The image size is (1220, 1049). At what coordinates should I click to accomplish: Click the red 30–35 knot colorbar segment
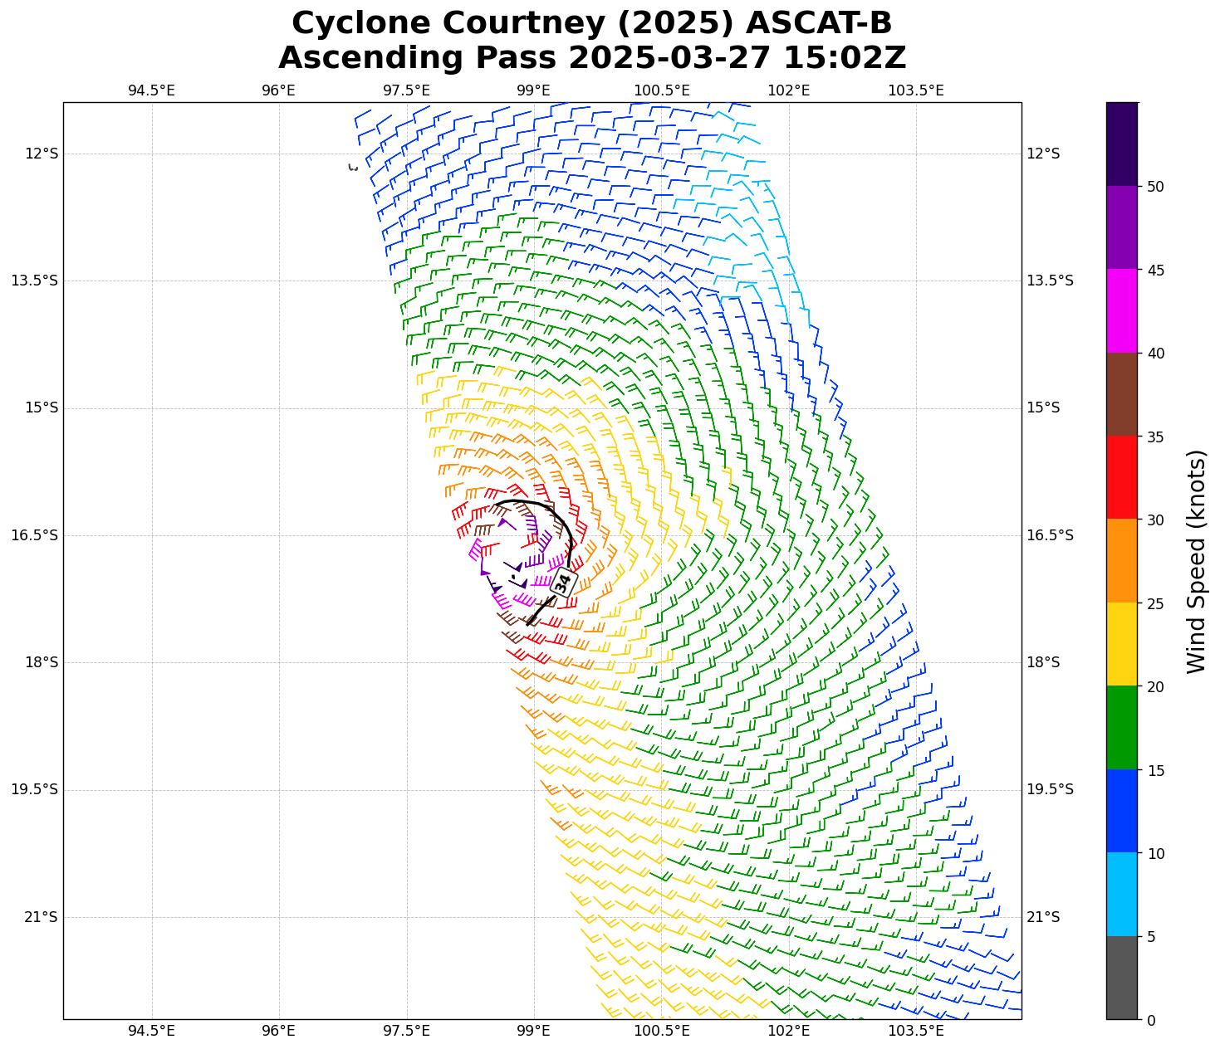pos(1121,477)
